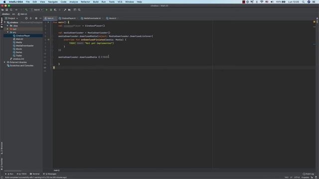Open the Messages tool window button
The width and height of the screenshot is (319, 179).
50,174
